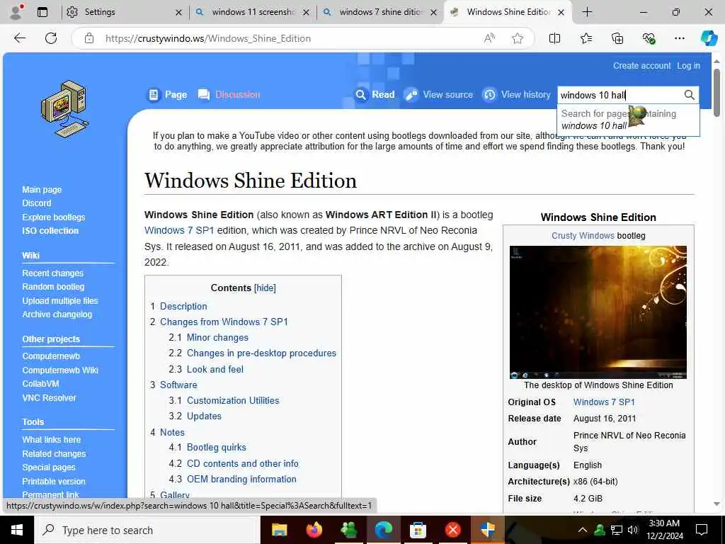
Task: Open File Explorer from taskbar
Action: [x=279, y=530]
